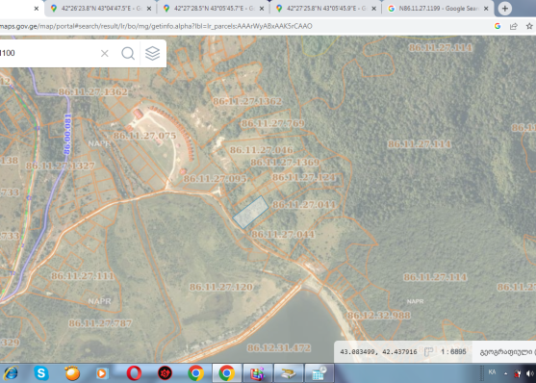Open the map layers panel
This screenshot has height=383, width=536.
[x=152, y=53]
